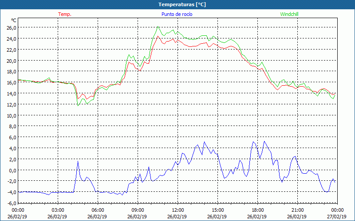
Task: Click the 26,0 y-axis value
Action: (12, 28)
